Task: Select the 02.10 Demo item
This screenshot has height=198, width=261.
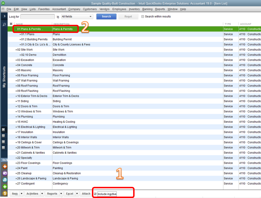Action: pyautogui.click(x=29, y=55)
